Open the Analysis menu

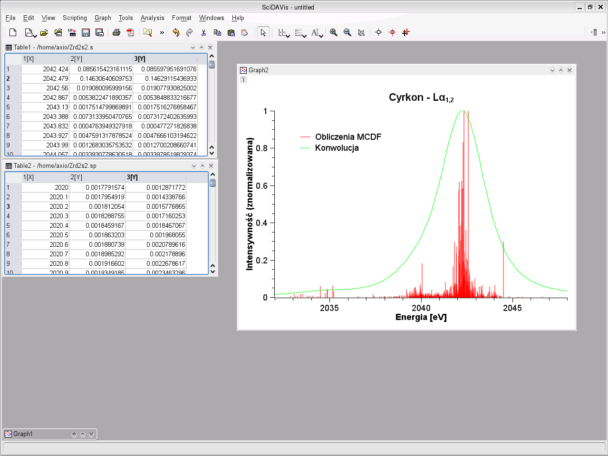point(152,18)
